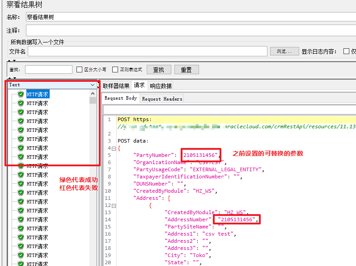The image size is (356, 266).
Task: Click the "PartySiteName" line
Action: [x=195, y=227]
